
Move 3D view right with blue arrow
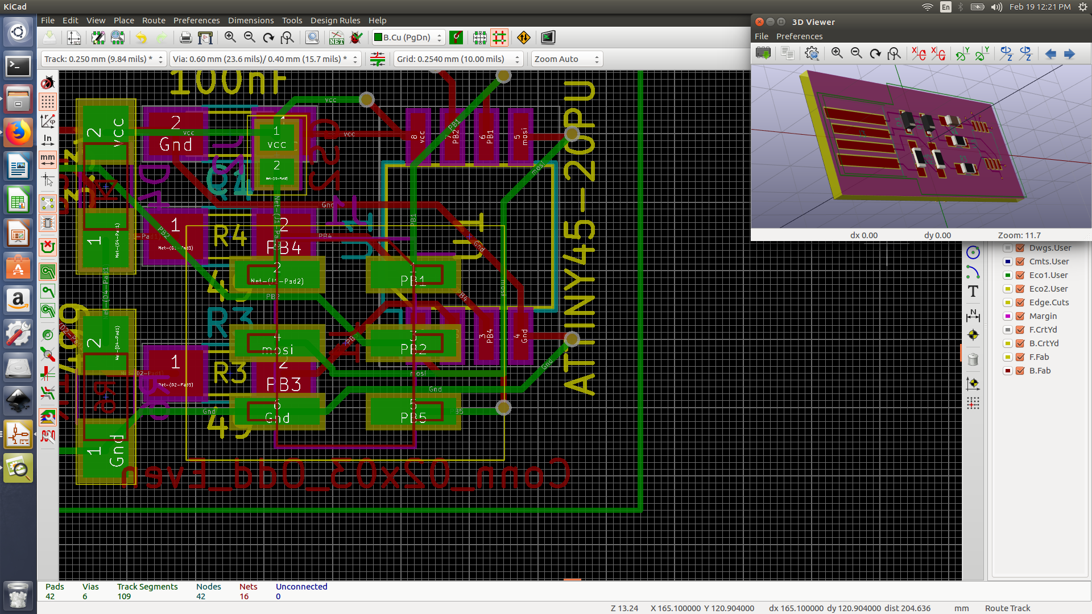[1070, 53]
